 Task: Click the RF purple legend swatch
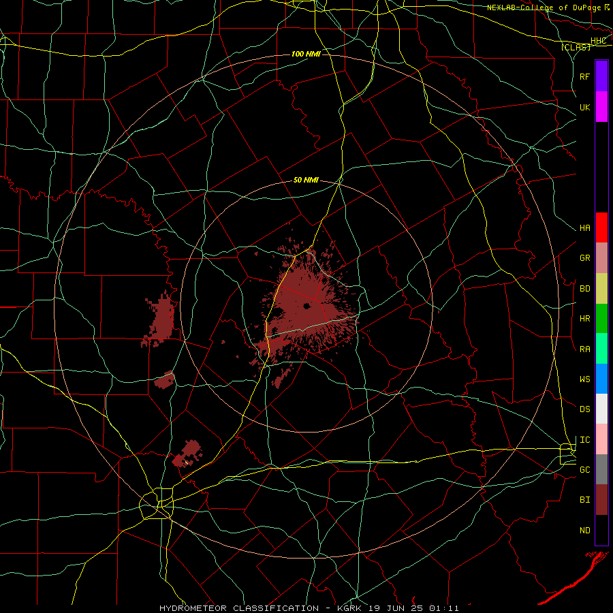coord(601,76)
